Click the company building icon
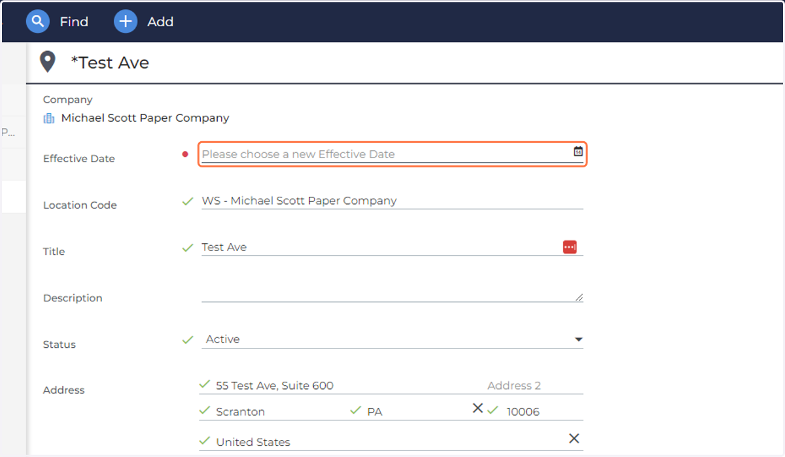The image size is (785, 457). point(48,118)
